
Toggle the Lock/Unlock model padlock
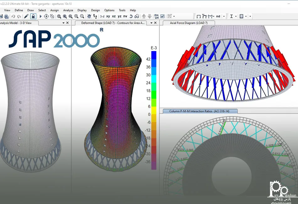point(33,16)
